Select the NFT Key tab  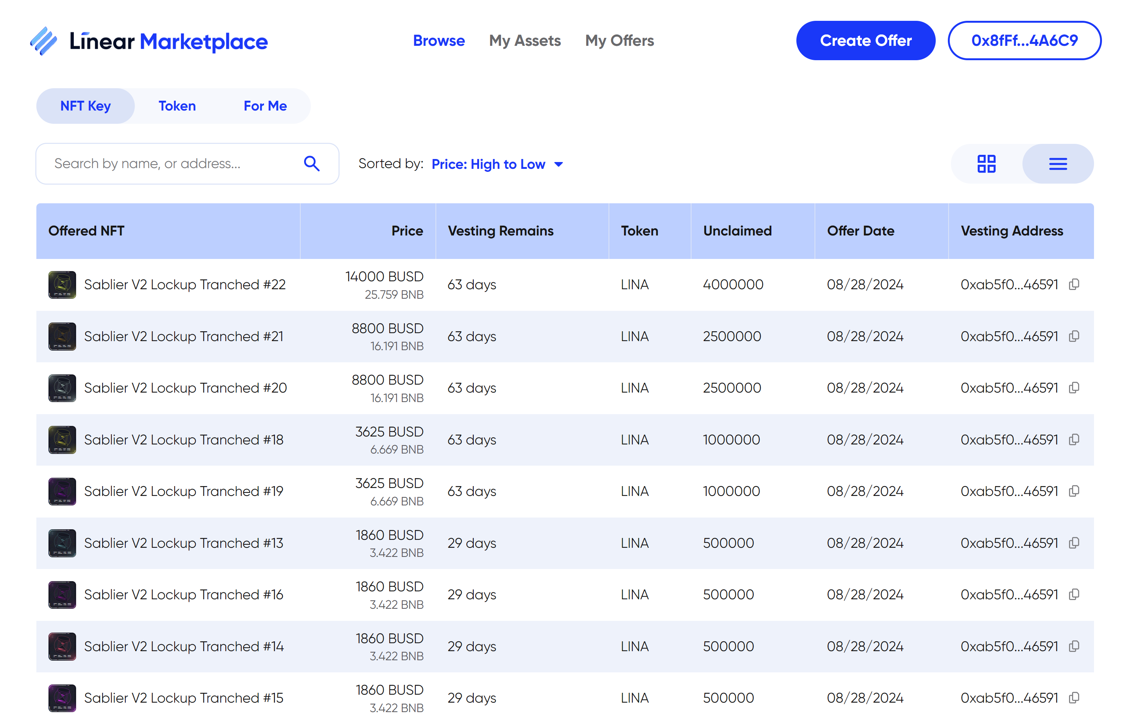tap(86, 106)
